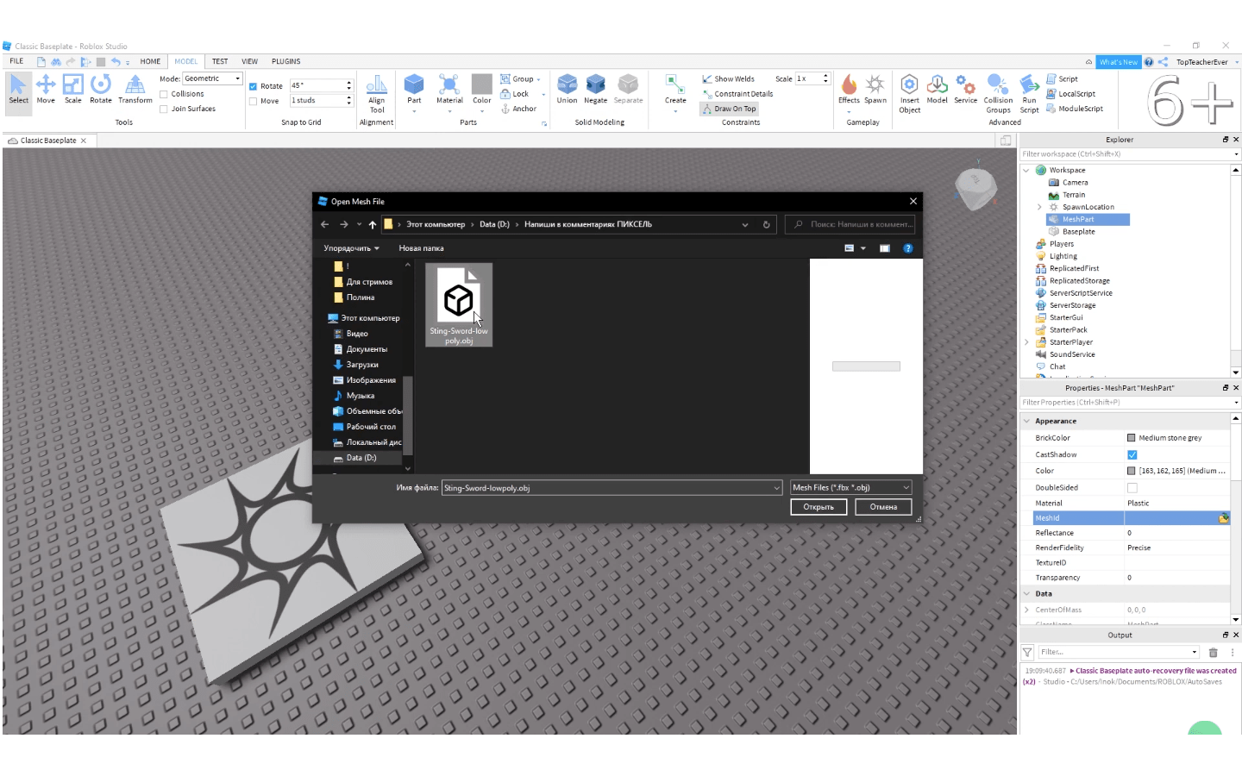Insert a LocalScript
Image resolution: width=1242 pixels, height=776 pixels.
[1070, 94]
